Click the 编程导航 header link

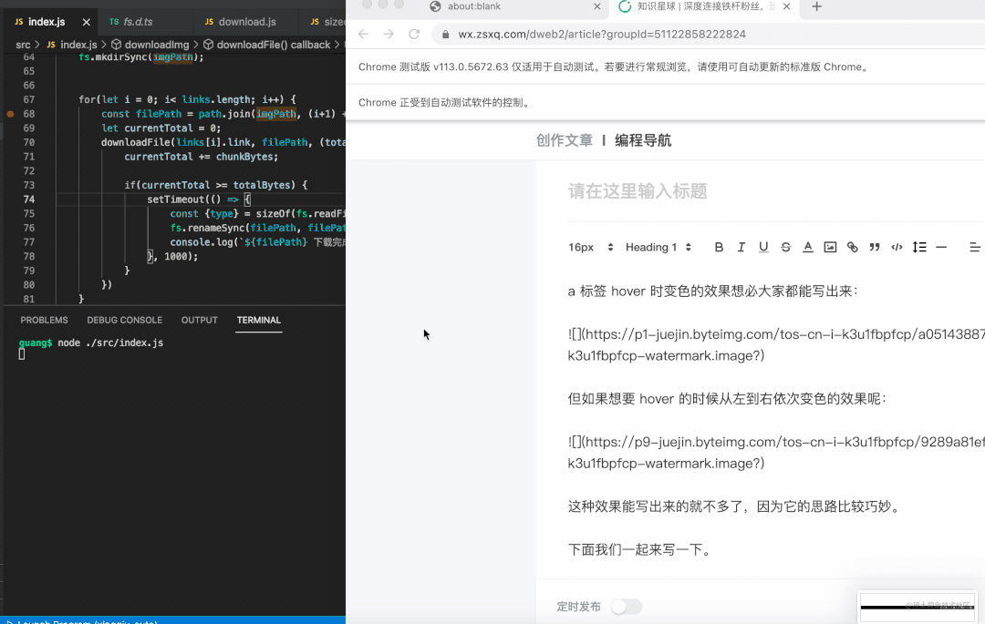click(643, 140)
